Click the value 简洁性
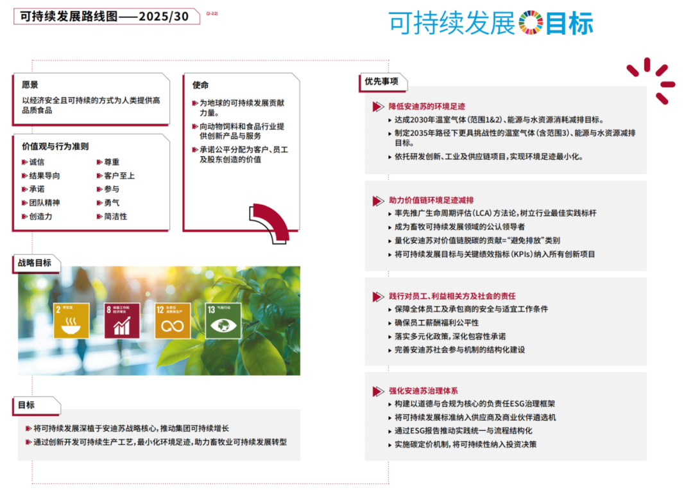Screen dimensions: 693x490 point(116,216)
